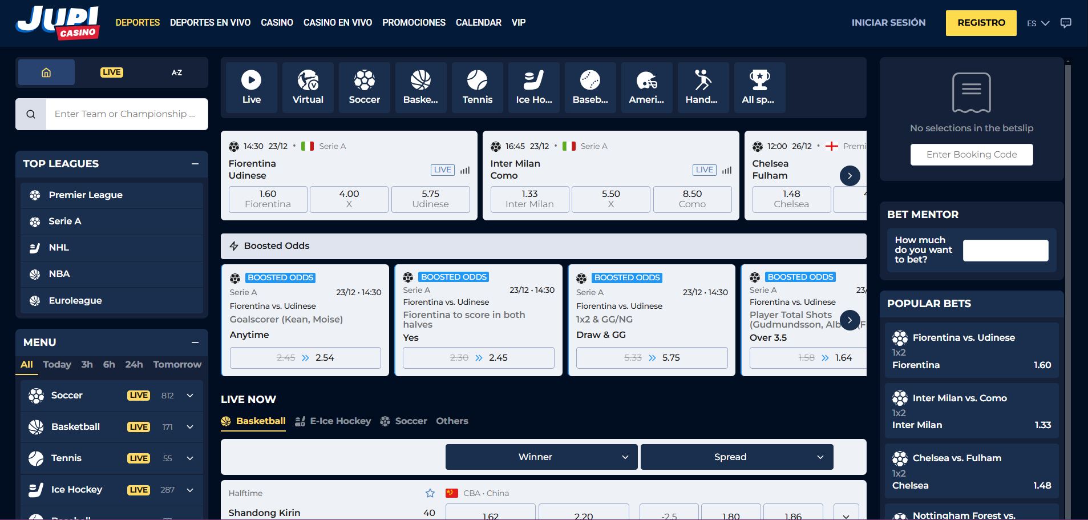Open the VIP menu item
The height and width of the screenshot is (520, 1088).
519,23
